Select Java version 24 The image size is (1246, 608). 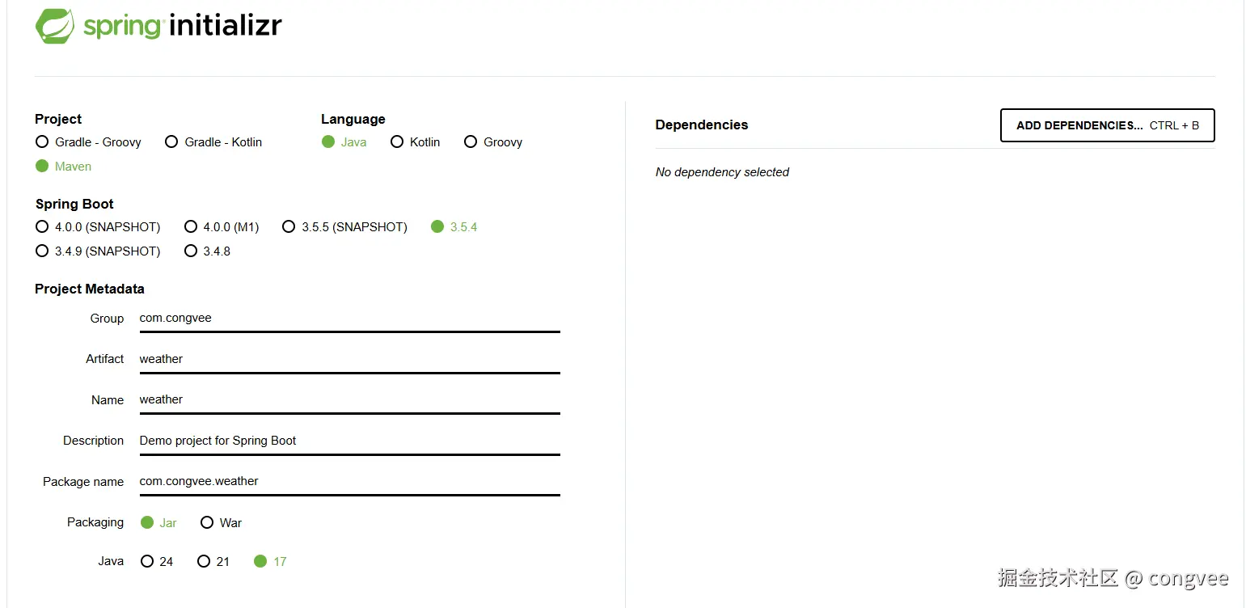pyautogui.click(x=157, y=562)
